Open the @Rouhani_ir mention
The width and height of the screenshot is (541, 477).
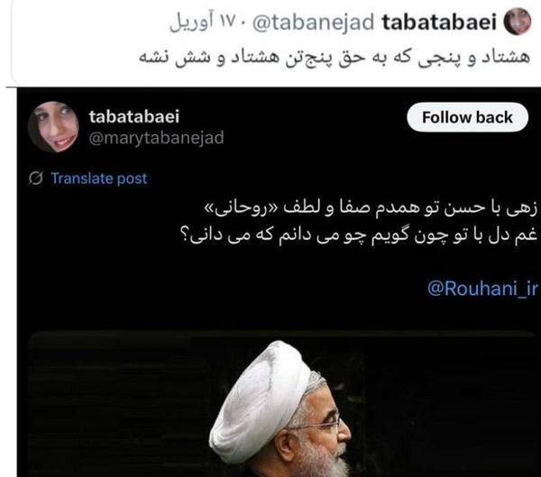tap(482, 289)
